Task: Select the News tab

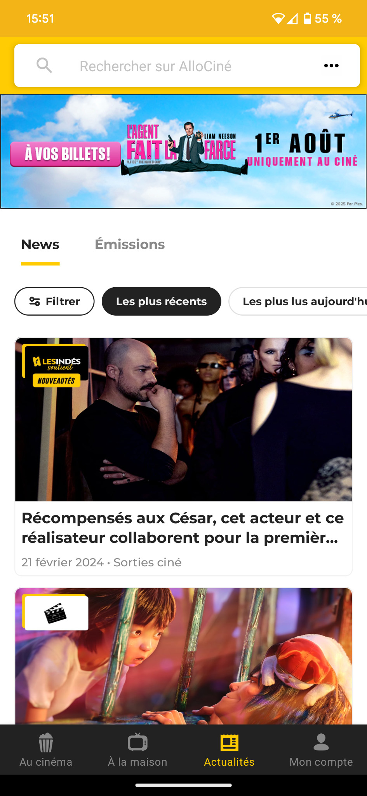Action: (x=40, y=244)
